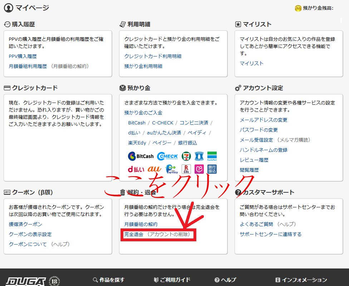
Task: Open the マイリスト link
Action: (251, 63)
